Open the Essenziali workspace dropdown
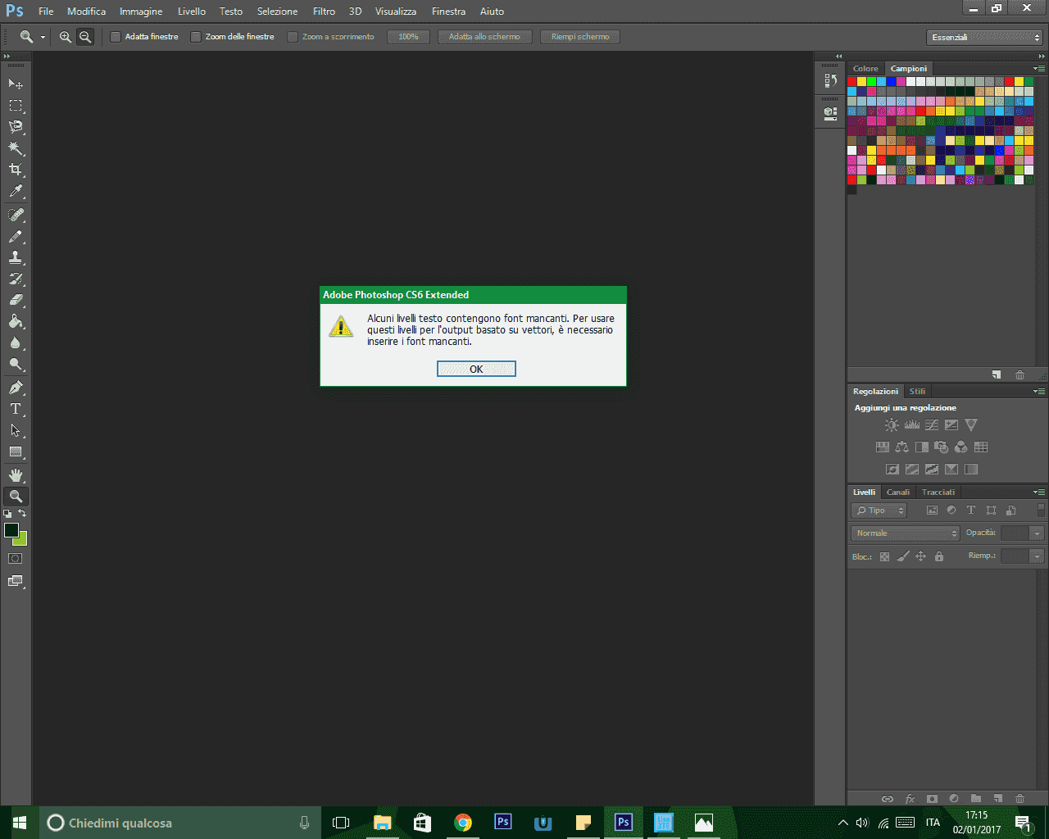 pyautogui.click(x=985, y=38)
